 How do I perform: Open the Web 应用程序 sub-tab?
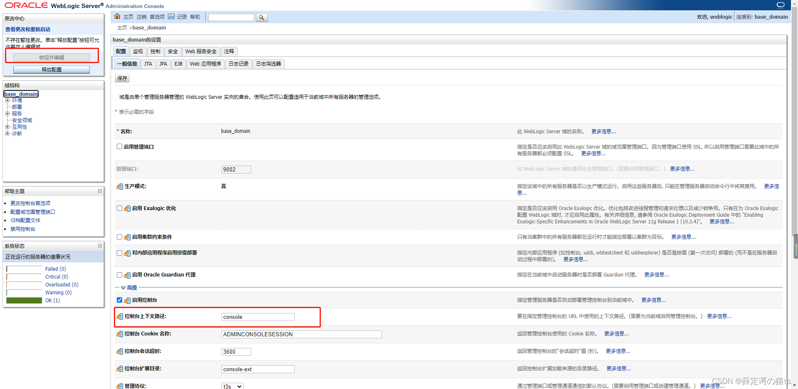coord(205,64)
